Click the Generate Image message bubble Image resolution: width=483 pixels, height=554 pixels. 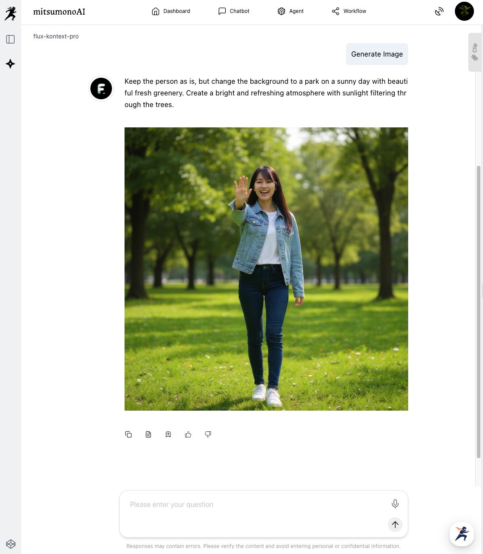click(x=377, y=54)
